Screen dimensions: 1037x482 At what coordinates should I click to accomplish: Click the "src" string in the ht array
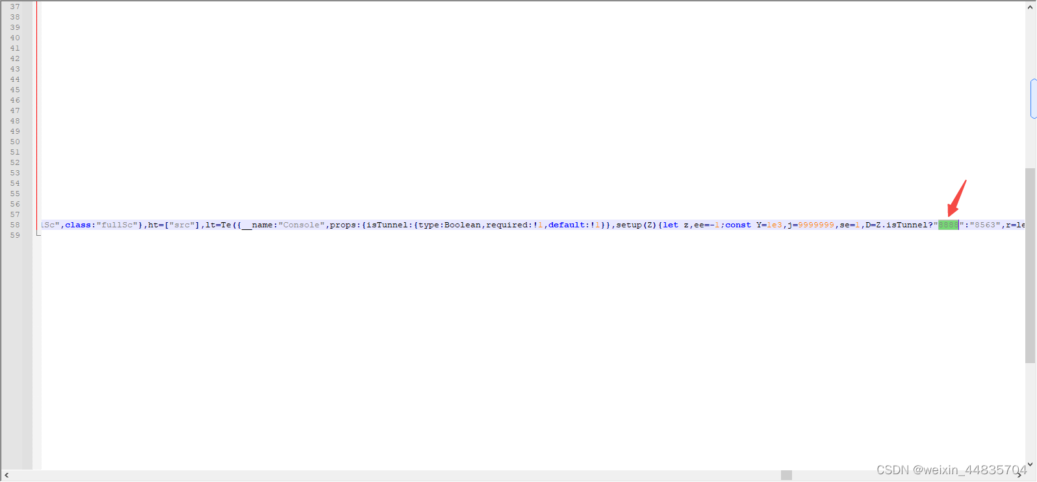182,225
